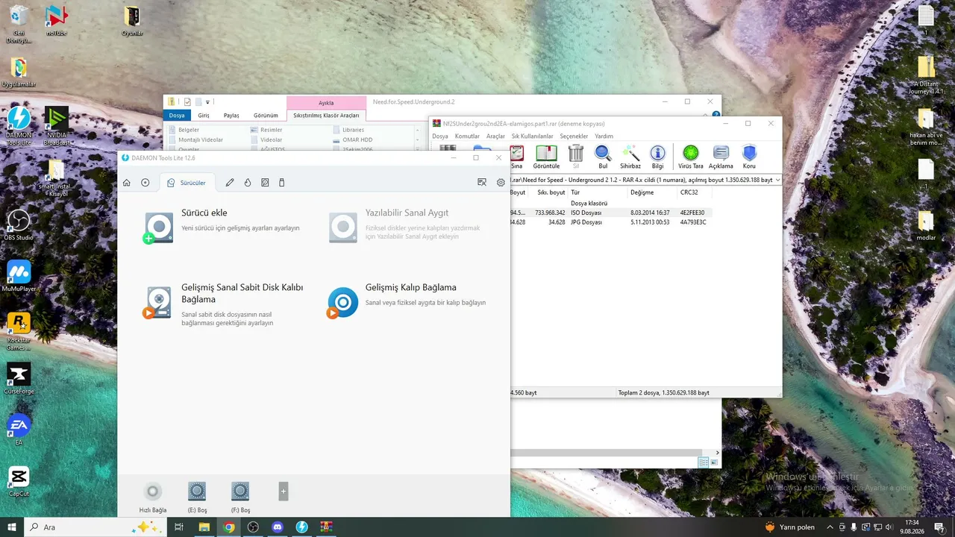Click the taskbar search box Ara
This screenshot has height=537, width=955.
click(x=94, y=527)
